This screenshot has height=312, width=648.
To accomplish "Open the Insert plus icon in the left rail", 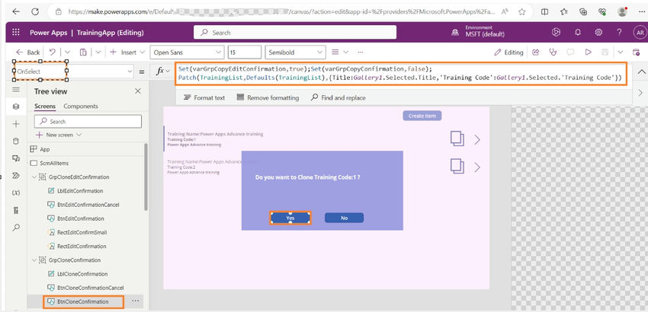I will (16, 124).
